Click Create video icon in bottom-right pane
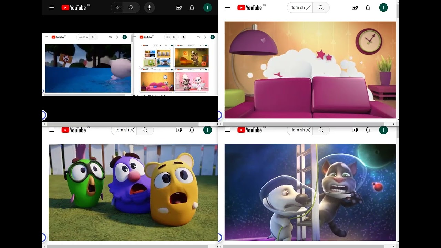441x248 pixels. [355, 130]
